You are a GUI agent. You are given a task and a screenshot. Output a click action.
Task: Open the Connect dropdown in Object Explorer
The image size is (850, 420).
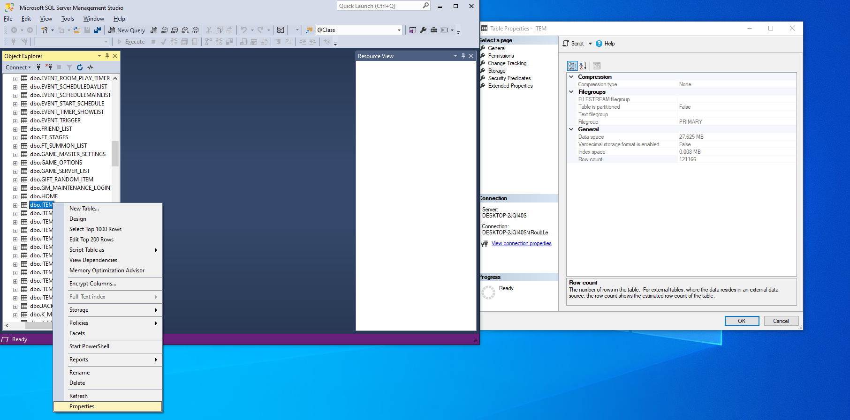click(18, 67)
